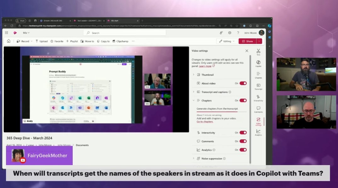
Task: Open John Moore's account avatar
Action: click(x=261, y=33)
